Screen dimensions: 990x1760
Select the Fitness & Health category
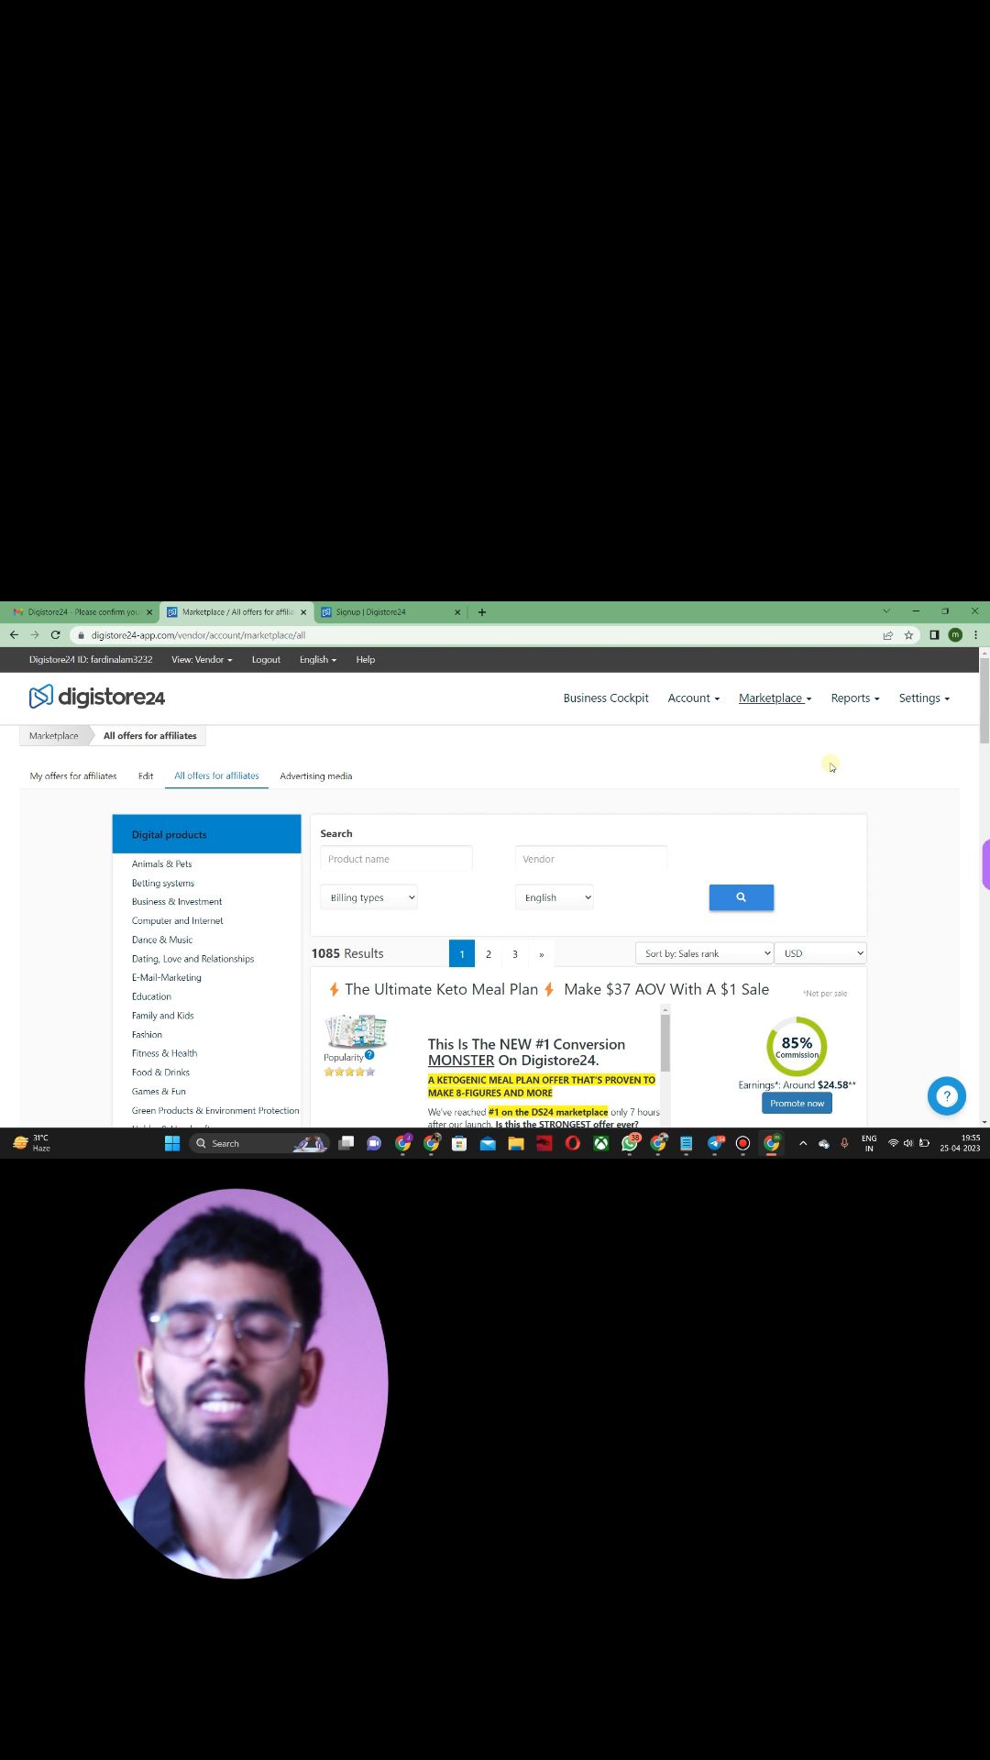[x=164, y=1053]
